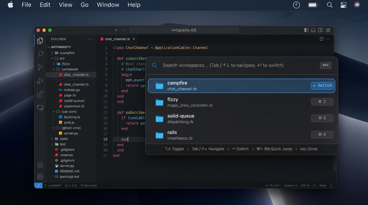Click the clock icon in the macOS menu bar
368x205 pixels.
(296, 5)
